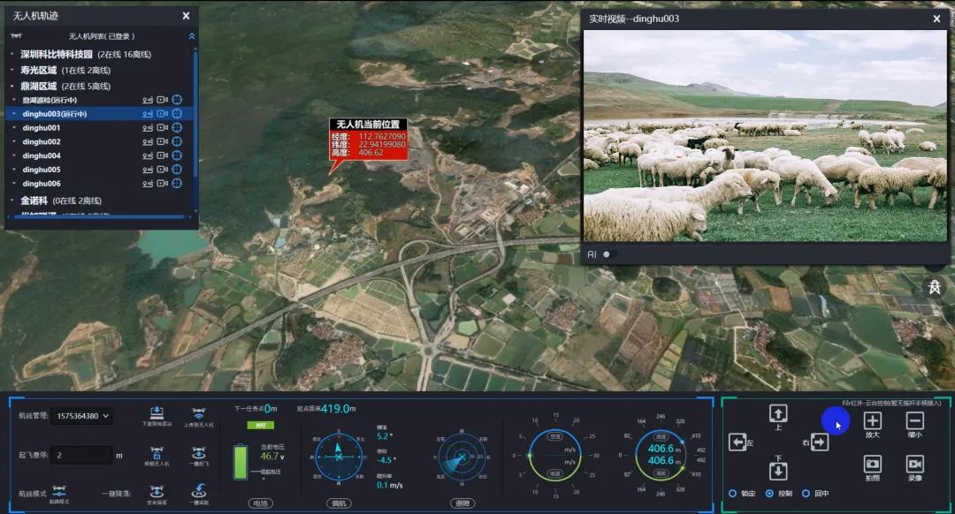
Task: Click the 电池 battery label button
Action: [x=259, y=503]
